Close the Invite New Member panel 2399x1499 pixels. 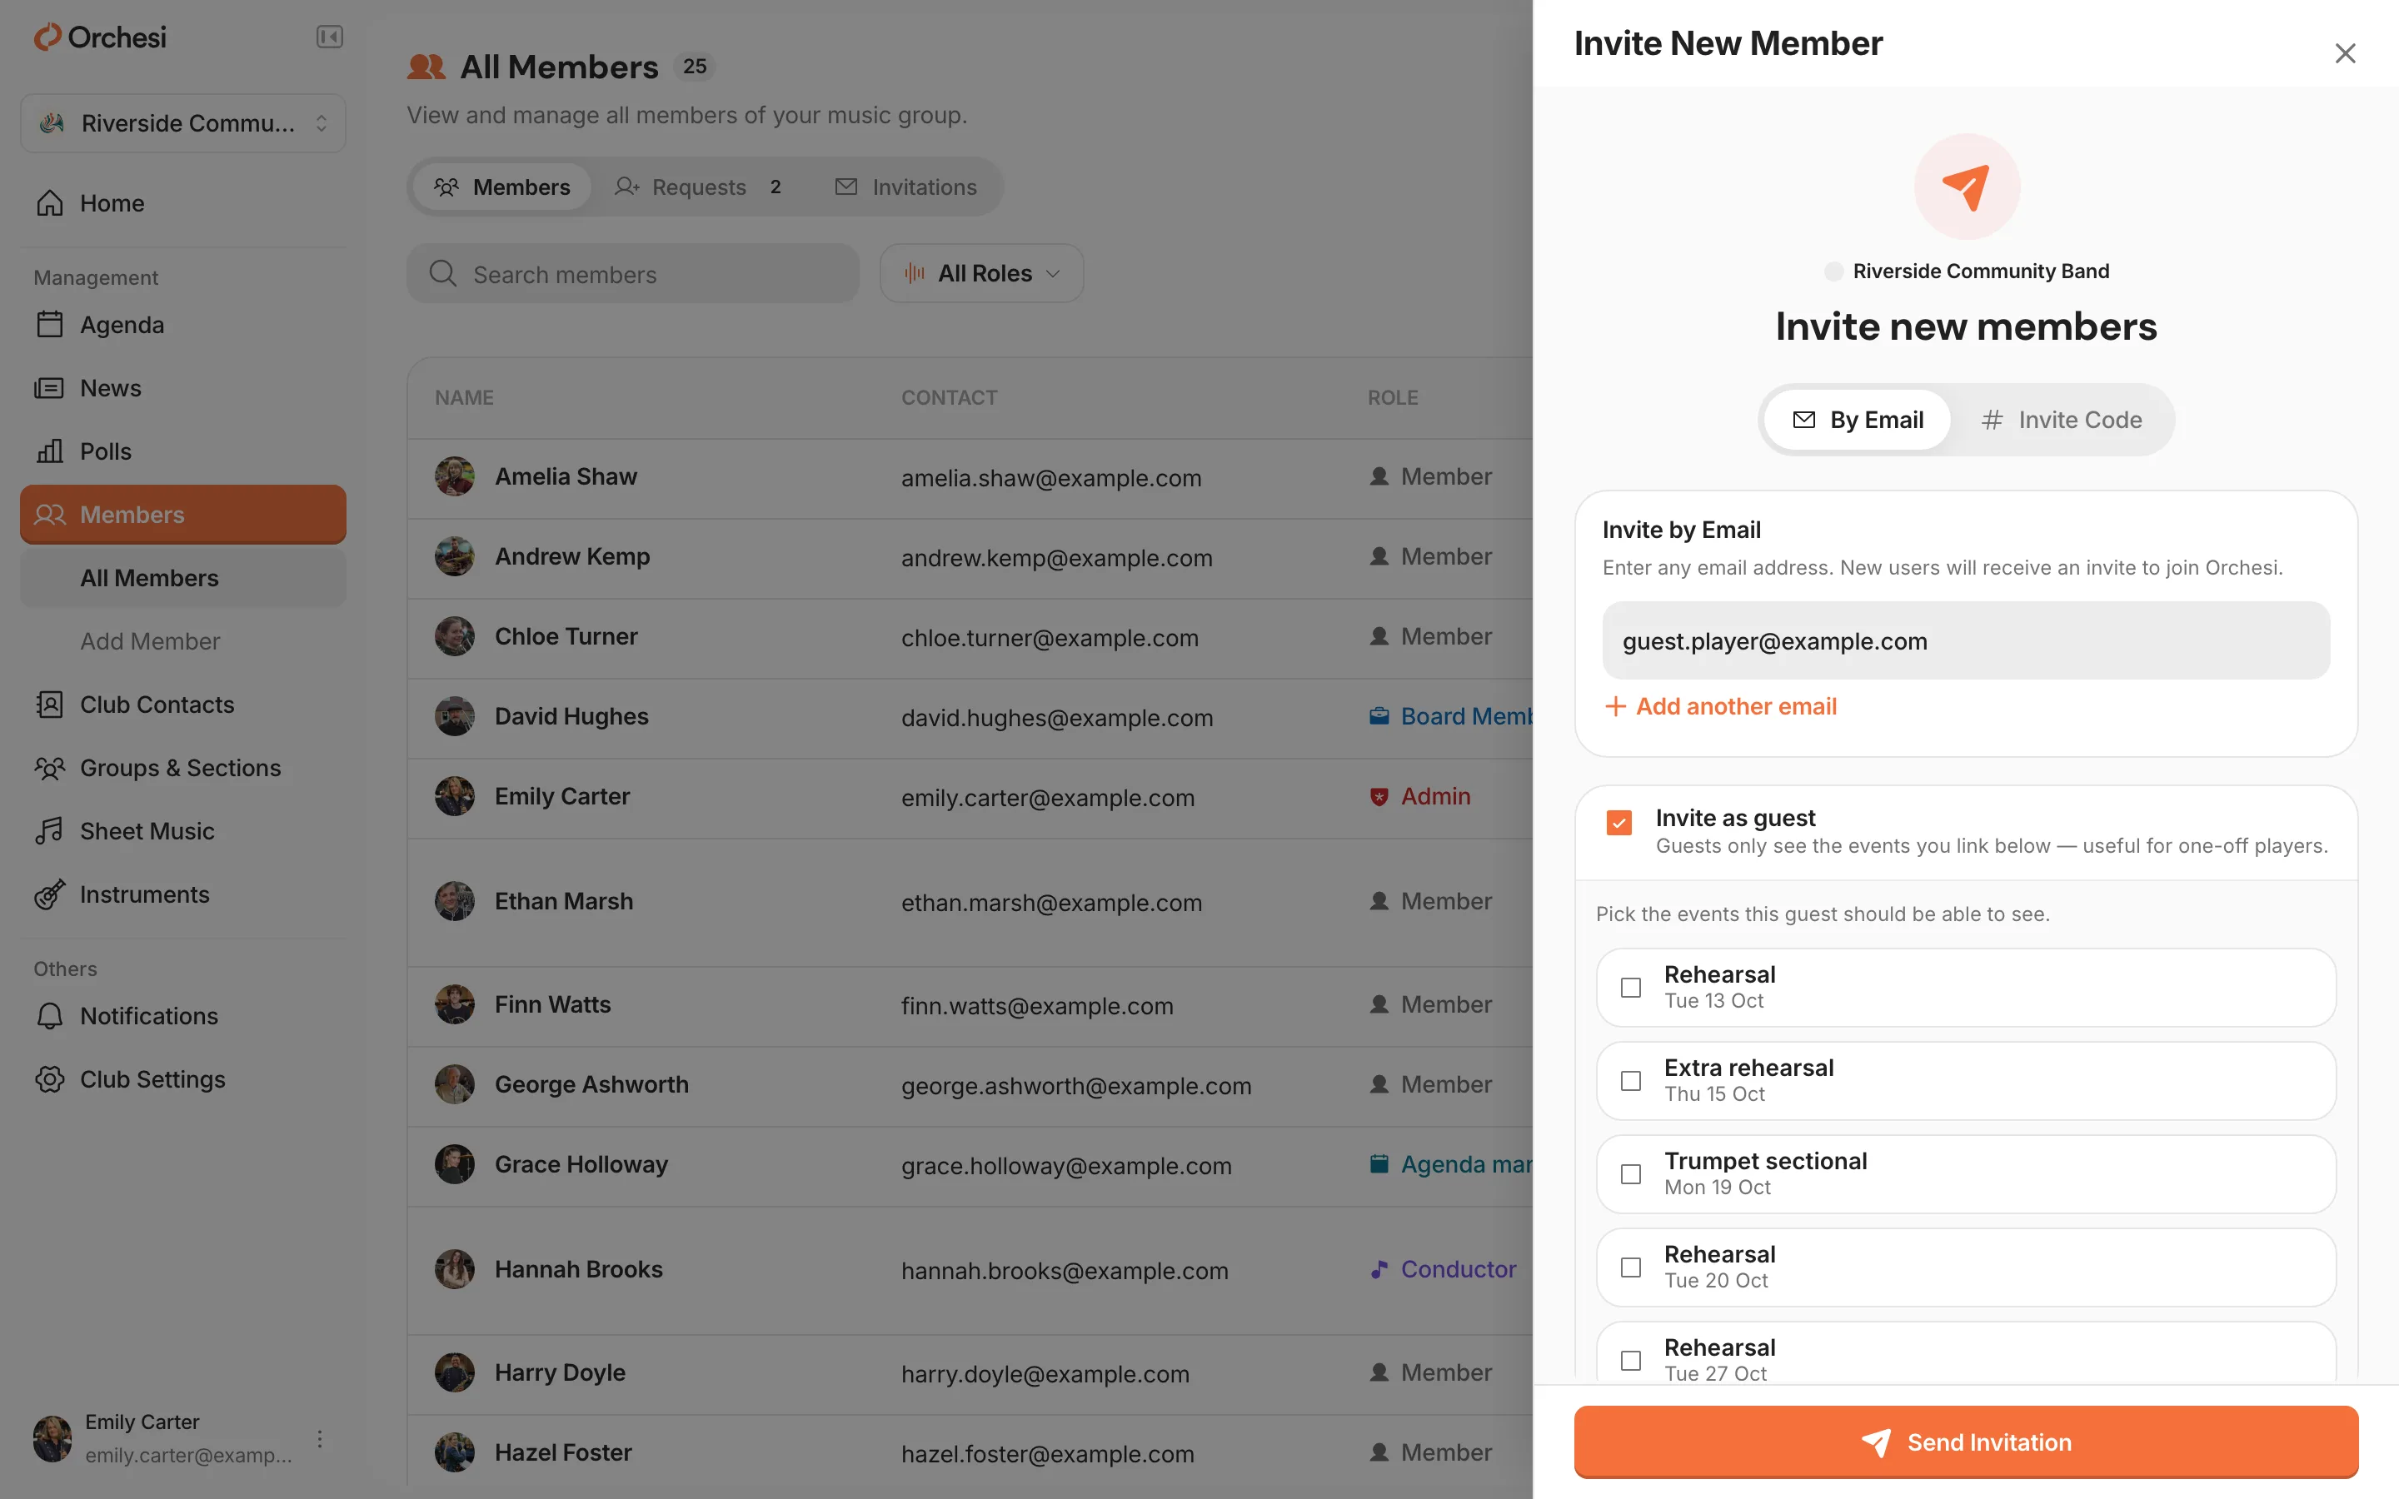(x=2345, y=53)
